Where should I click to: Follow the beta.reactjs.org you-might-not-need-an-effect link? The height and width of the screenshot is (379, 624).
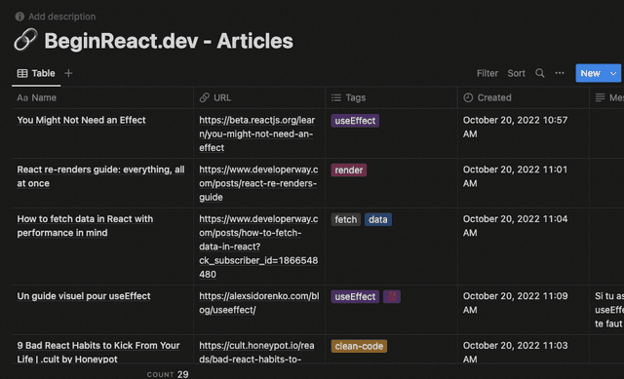click(x=257, y=133)
